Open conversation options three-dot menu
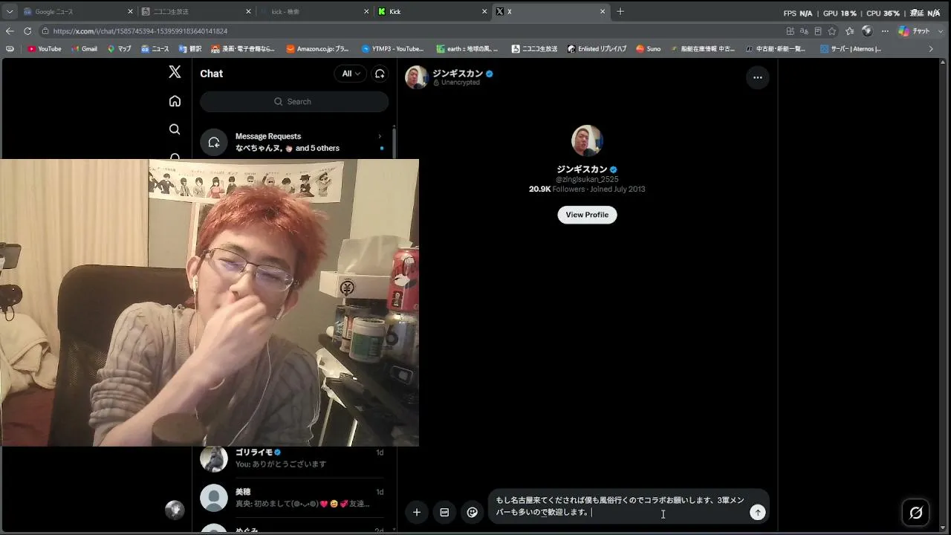Image resolution: width=951 pixels, height=535 pixels. click(757, 77)
